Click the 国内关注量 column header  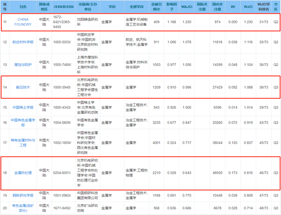218,7
